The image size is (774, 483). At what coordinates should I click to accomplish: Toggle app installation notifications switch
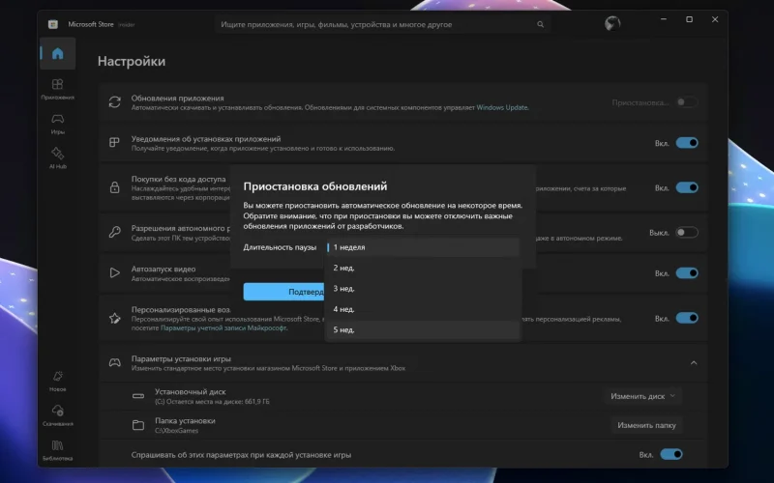point(687,143)
